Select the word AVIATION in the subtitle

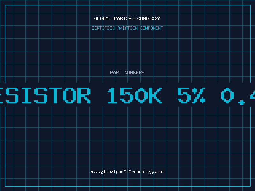click(127, 28)
